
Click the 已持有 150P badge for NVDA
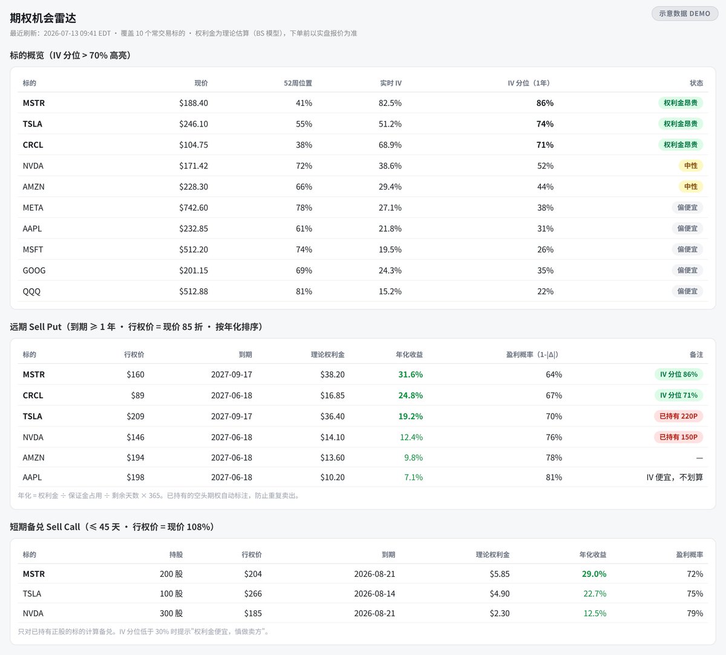tap(679, 437)
